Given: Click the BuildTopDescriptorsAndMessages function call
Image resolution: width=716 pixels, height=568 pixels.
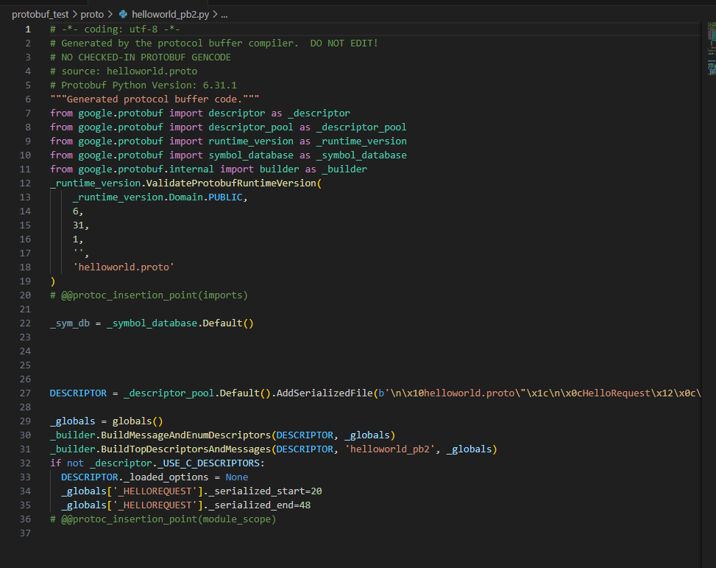Looking at the screenshot, I should pyautogui.click(x=187, y=449).
